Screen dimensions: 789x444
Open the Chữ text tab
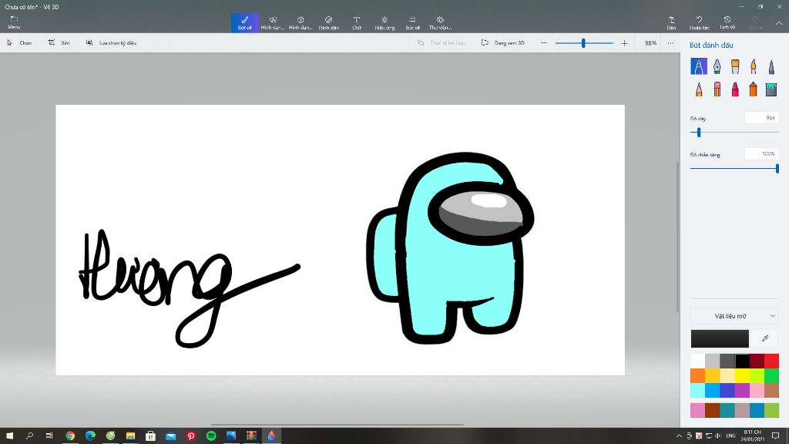(357, 23)
